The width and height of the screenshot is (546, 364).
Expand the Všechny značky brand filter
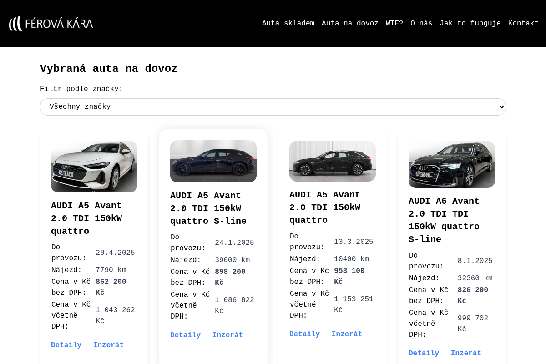(273, 107)
